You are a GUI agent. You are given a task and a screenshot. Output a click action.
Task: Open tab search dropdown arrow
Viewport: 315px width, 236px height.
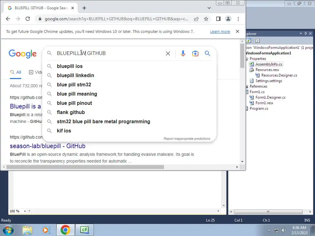coord(209,8)
